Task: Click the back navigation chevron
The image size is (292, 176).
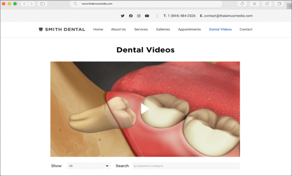Action: tap(24, 4)
